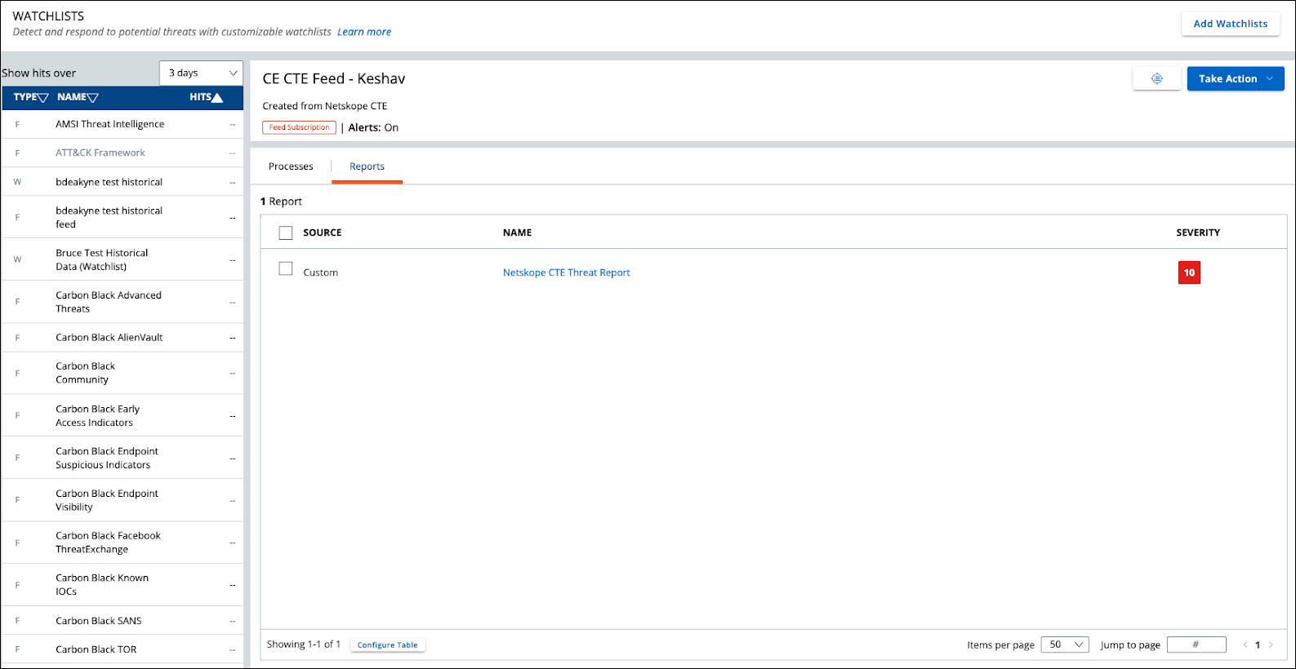Open Netskope CTE Threat Report link
Screen dimensions: 1296x669
click(x=567, y=272)
